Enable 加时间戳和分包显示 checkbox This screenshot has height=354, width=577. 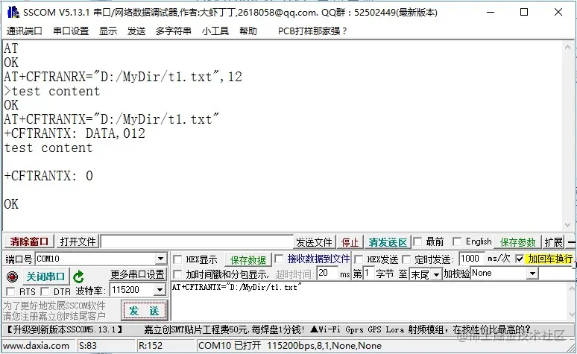177,274
